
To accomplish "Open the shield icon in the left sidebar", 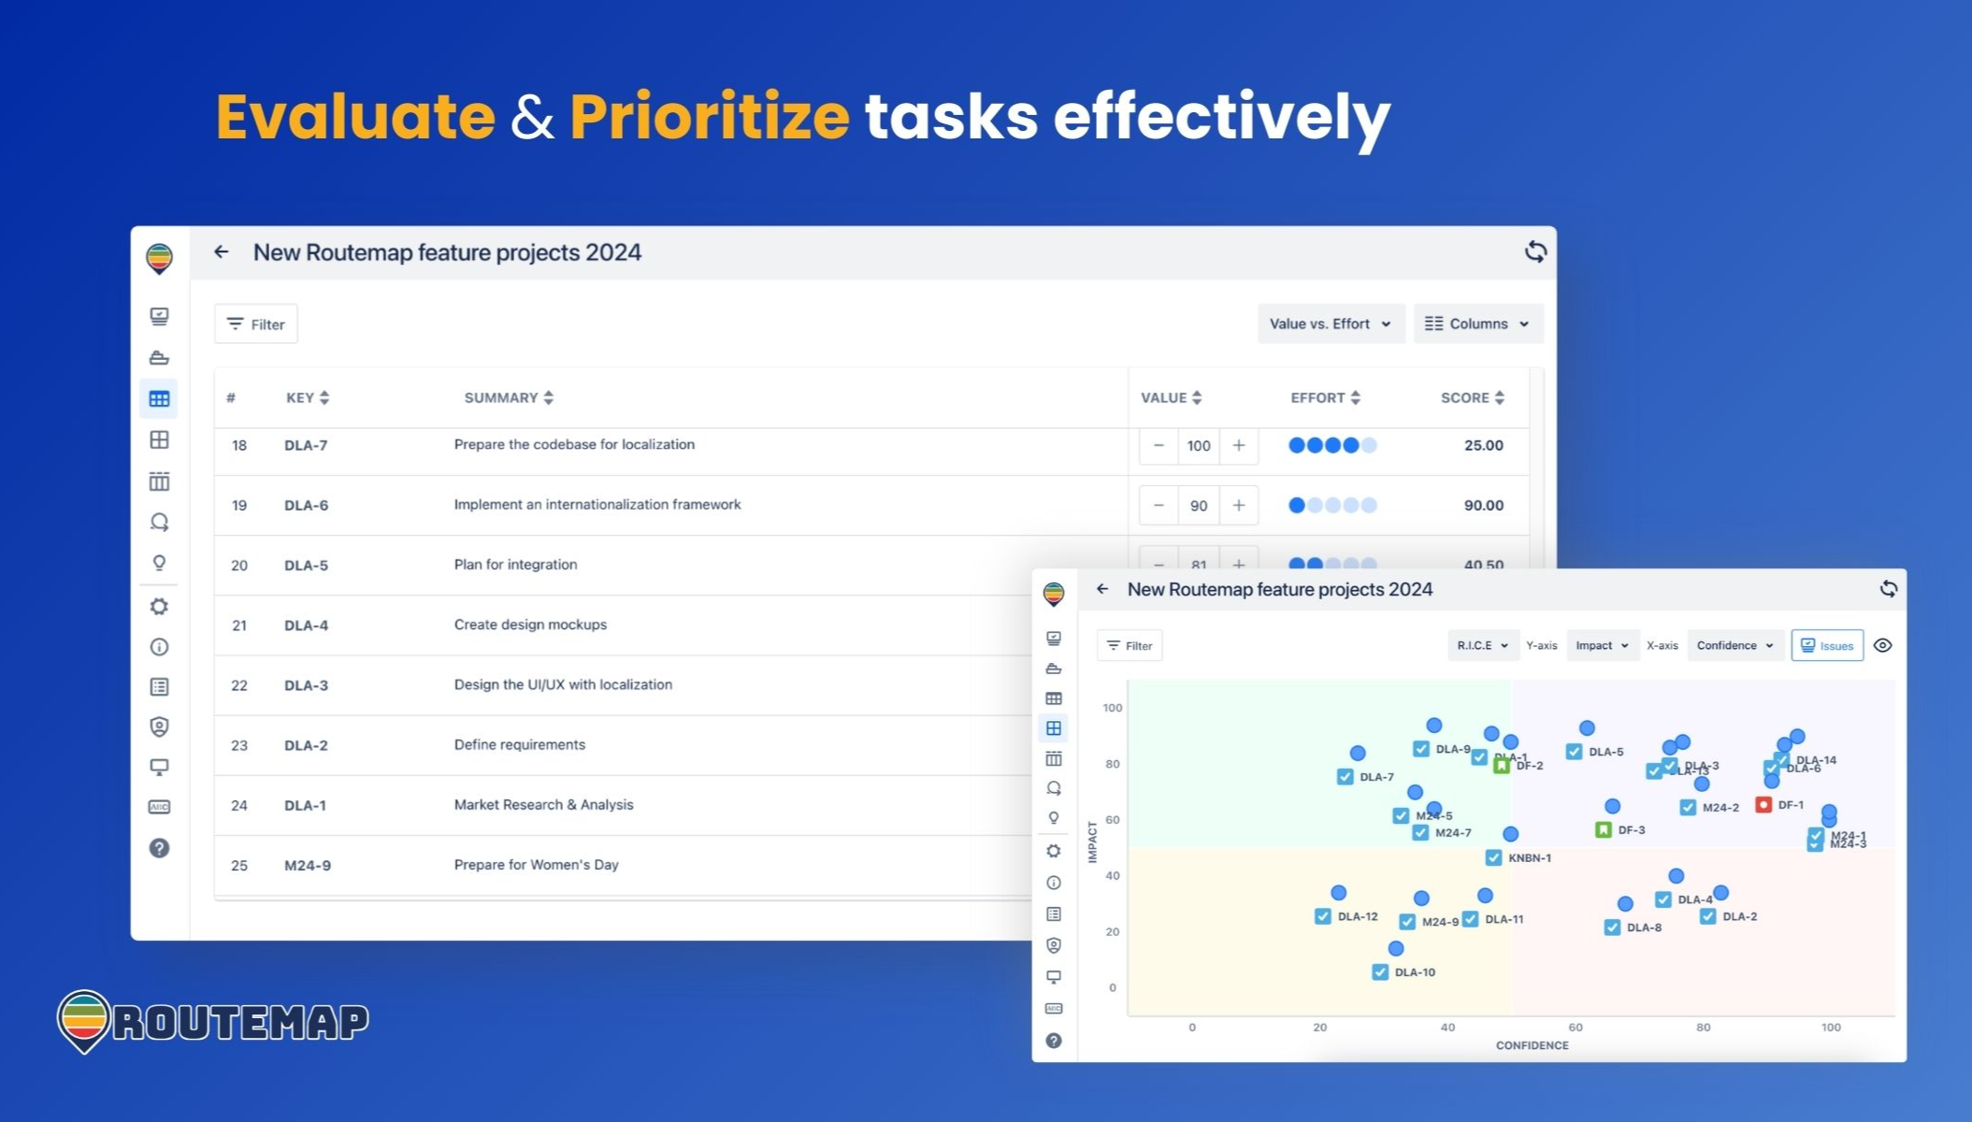I will click(160, 726).
